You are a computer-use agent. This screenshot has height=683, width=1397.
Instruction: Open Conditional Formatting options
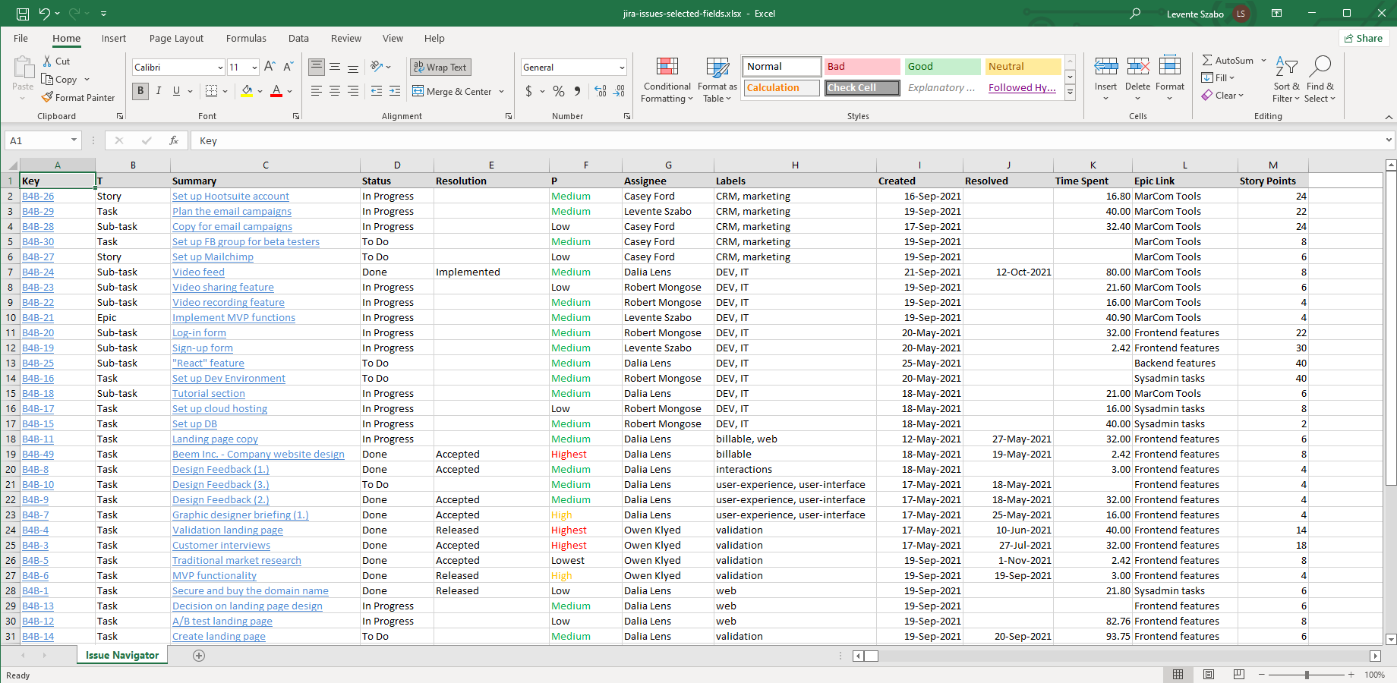[667, 80]
